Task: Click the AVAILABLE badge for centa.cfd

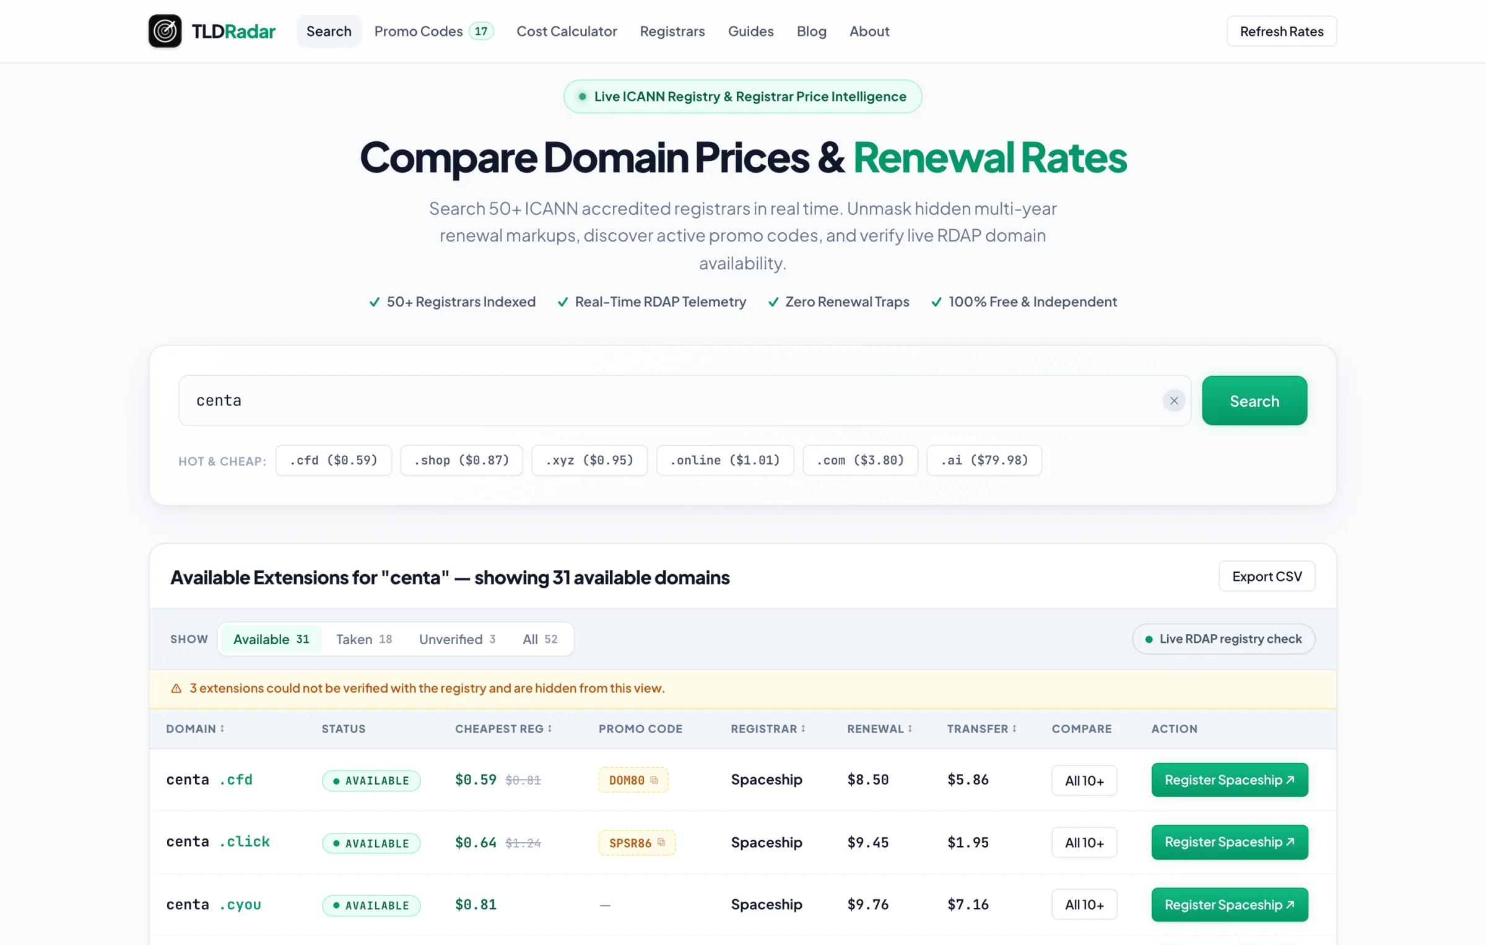Action: [x=371, y=781]
